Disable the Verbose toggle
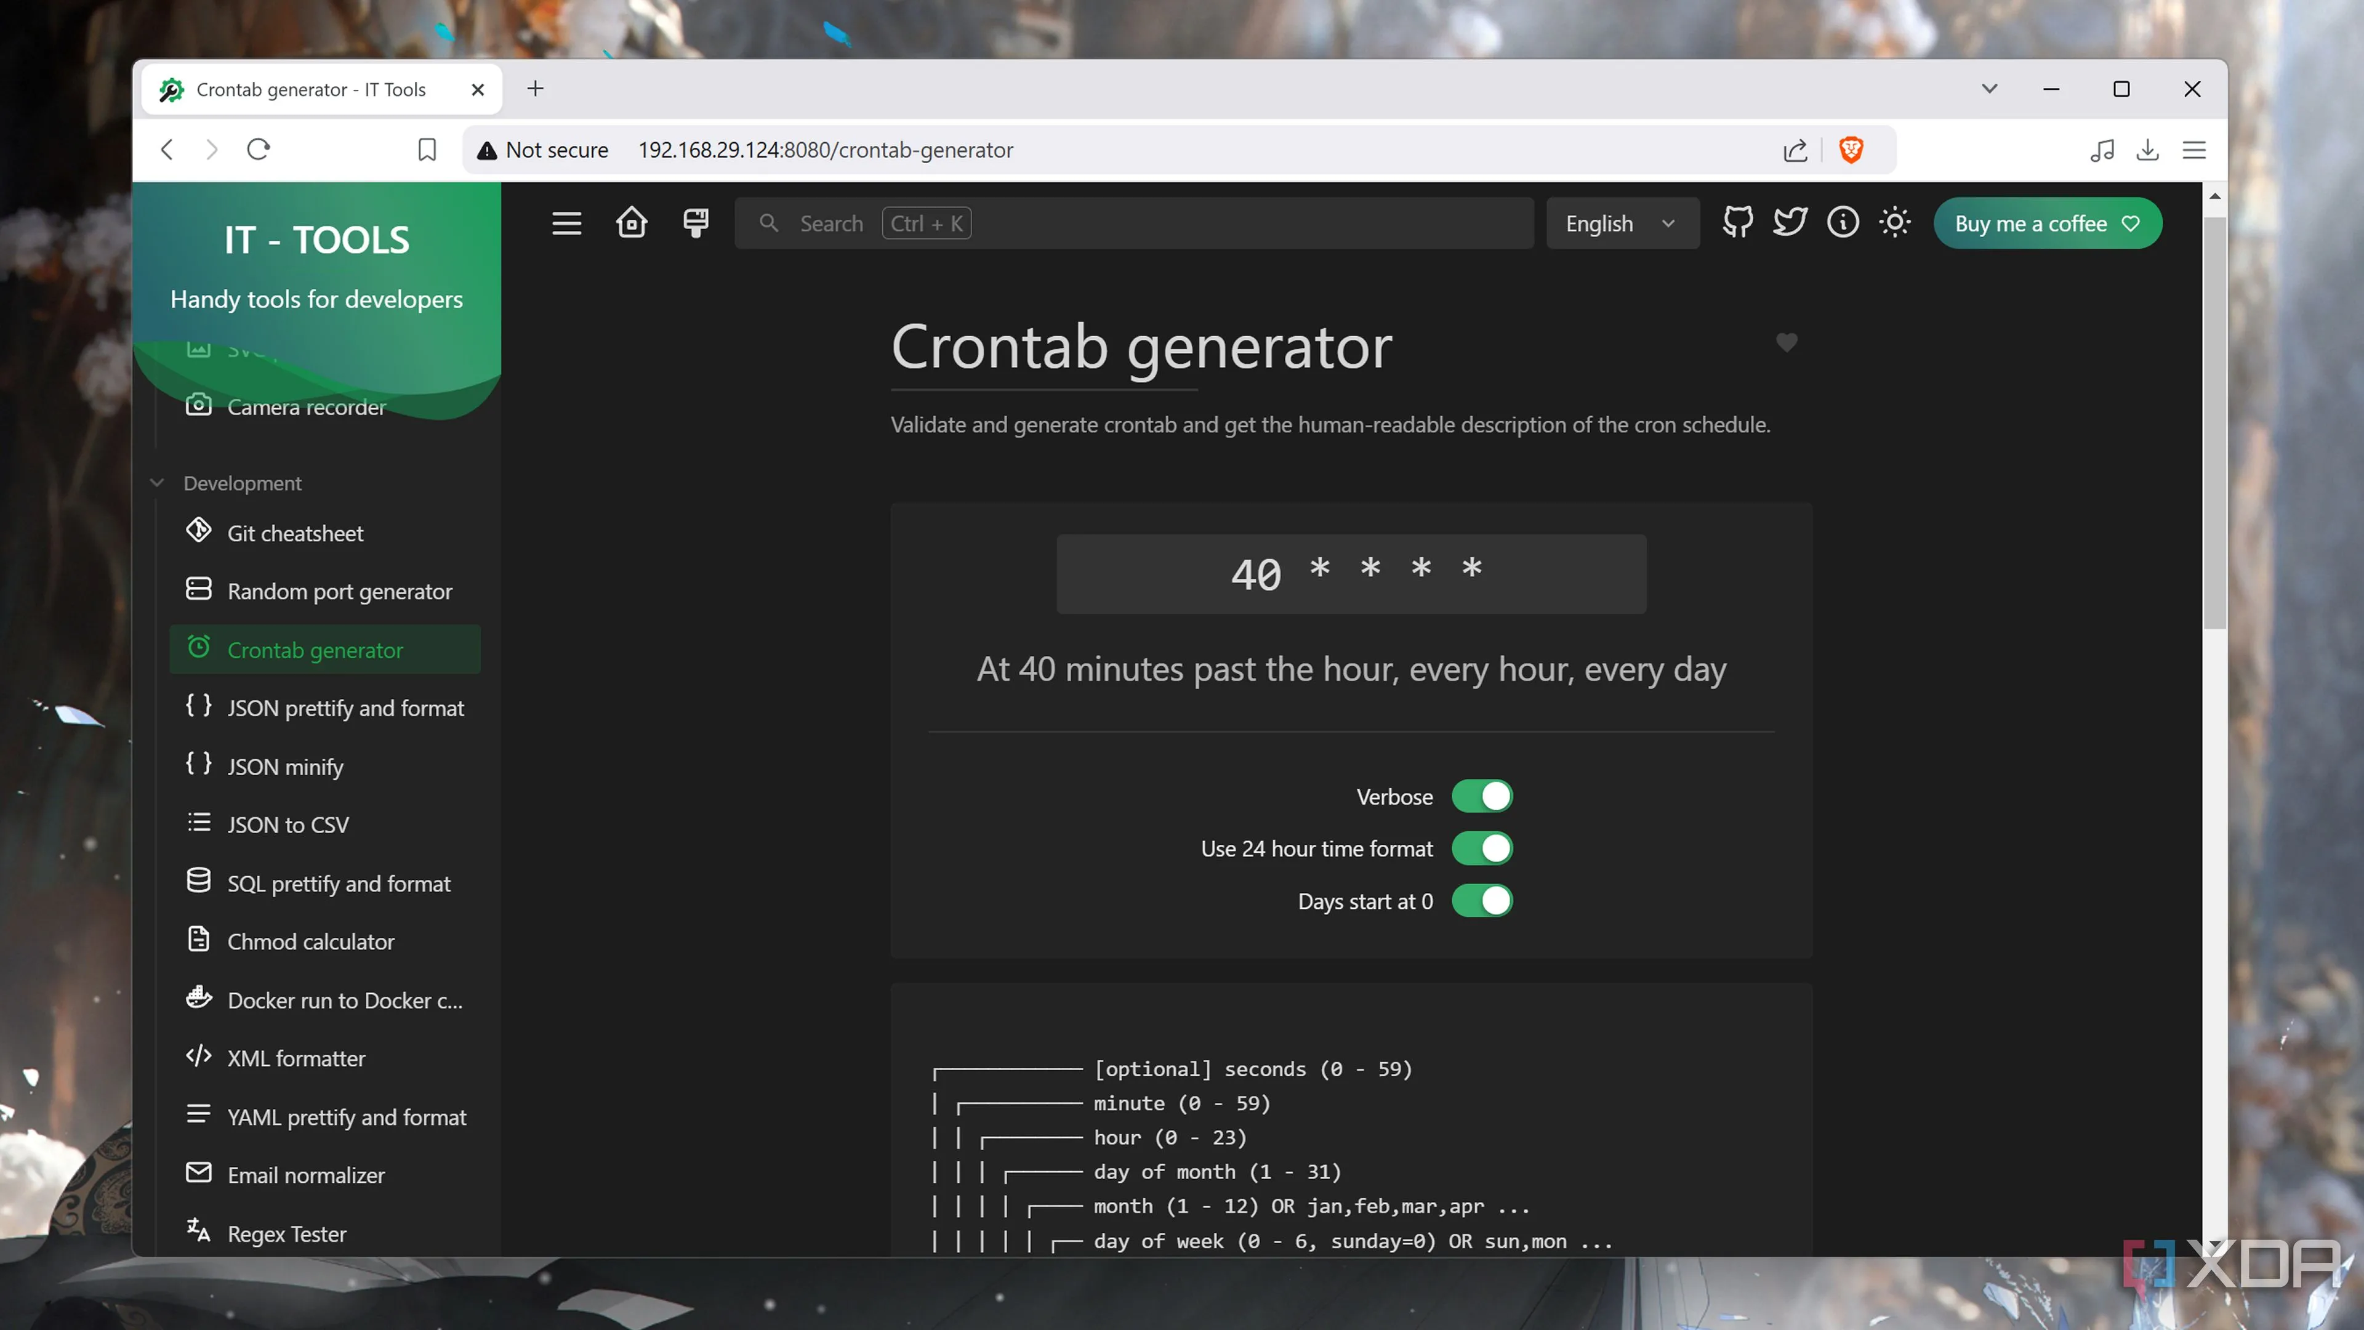 1481,796
